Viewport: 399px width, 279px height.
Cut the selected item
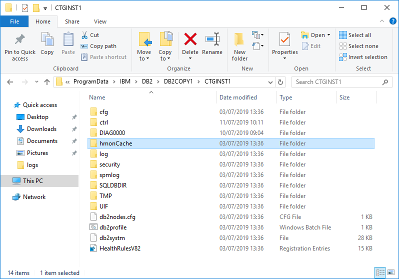point(90,35)
